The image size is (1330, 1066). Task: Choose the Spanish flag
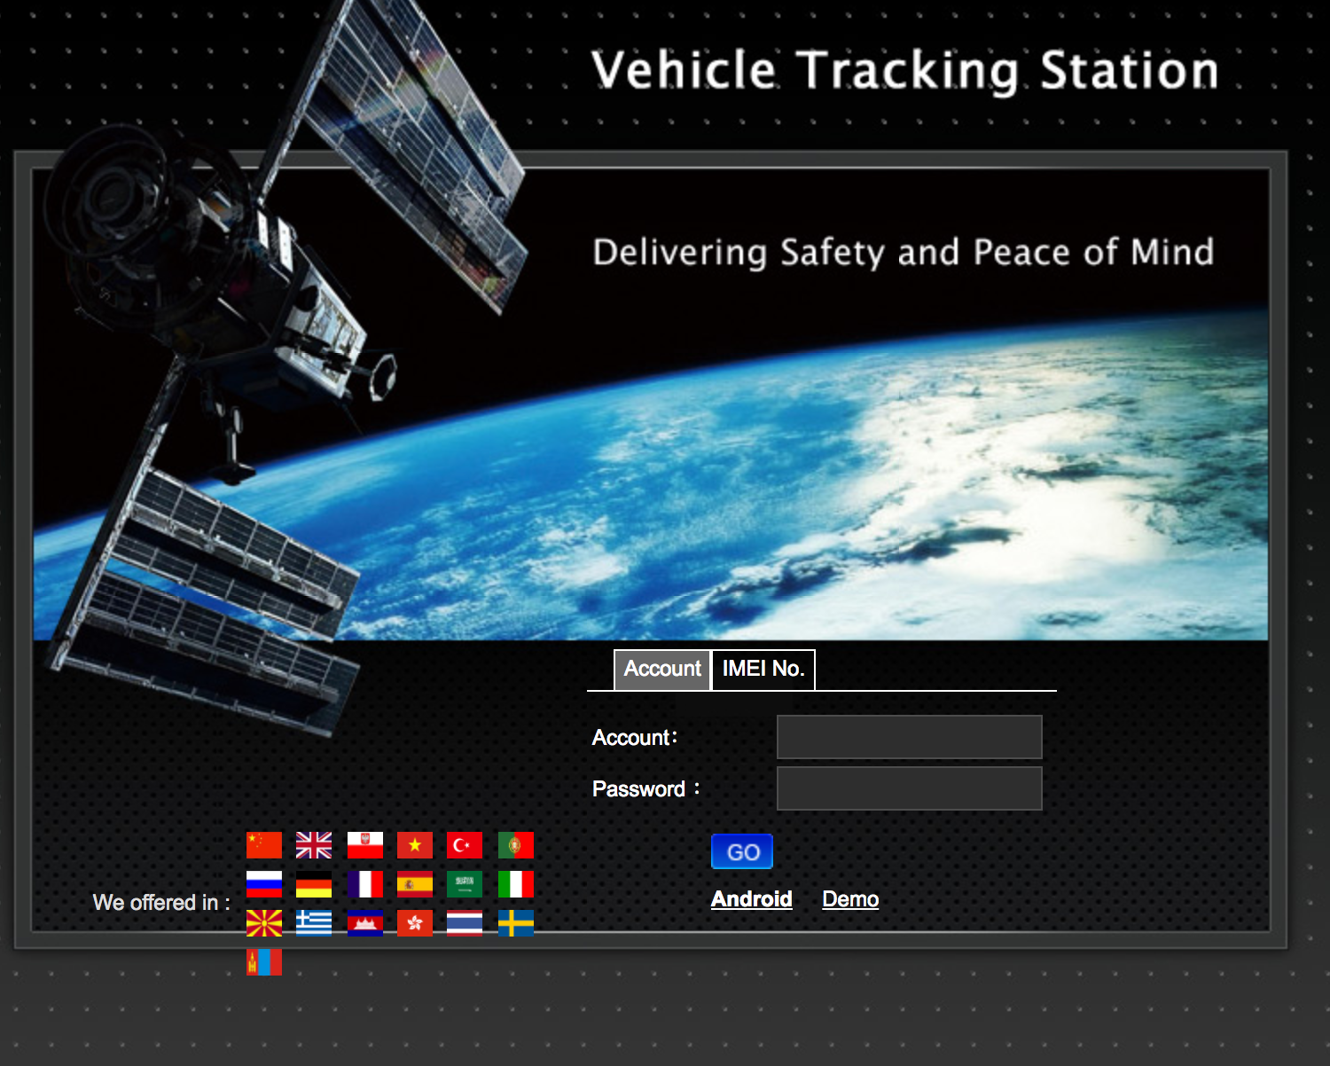coord(414,884)
